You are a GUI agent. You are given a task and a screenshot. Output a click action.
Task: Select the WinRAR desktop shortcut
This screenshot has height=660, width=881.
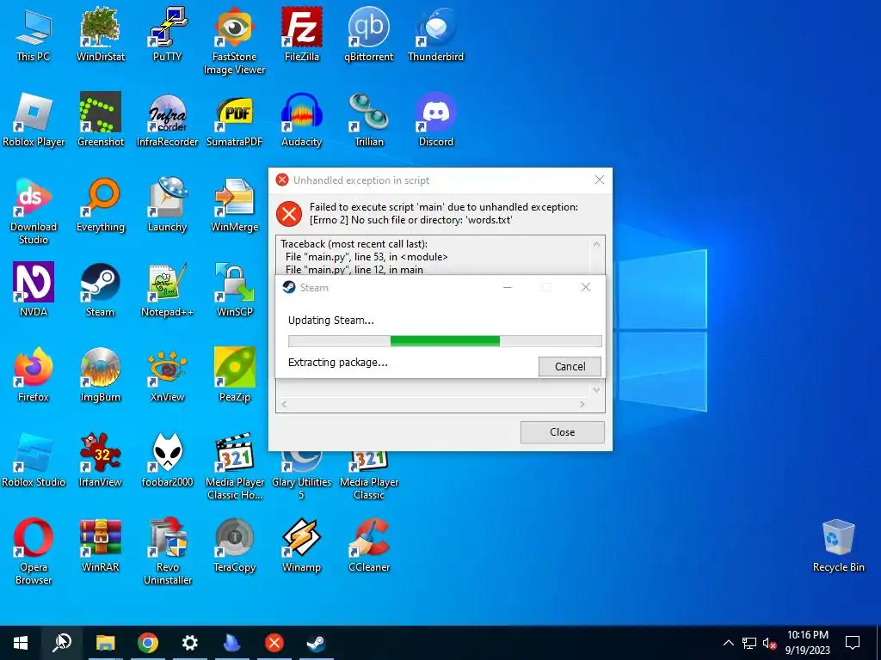101,545
